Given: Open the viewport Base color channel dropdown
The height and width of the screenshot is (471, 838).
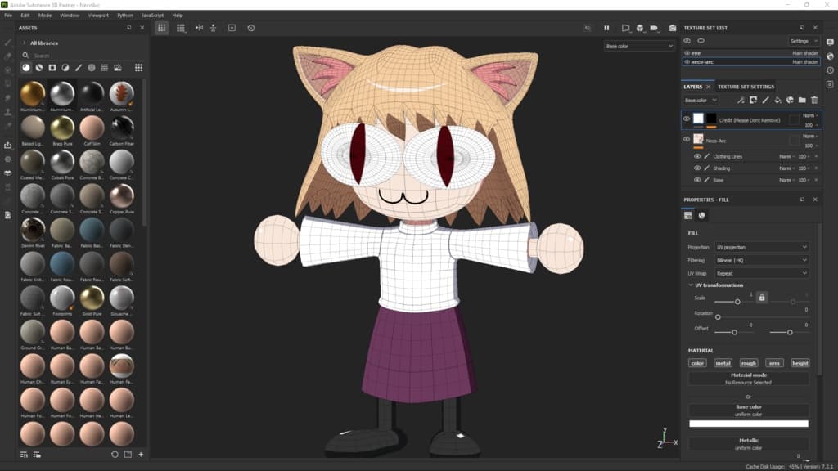Looking at the screenshot, I should tap(638, 47).
